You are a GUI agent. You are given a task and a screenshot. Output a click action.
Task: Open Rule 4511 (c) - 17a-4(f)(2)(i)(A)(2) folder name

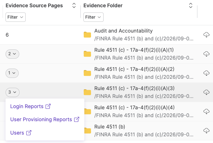134,69
